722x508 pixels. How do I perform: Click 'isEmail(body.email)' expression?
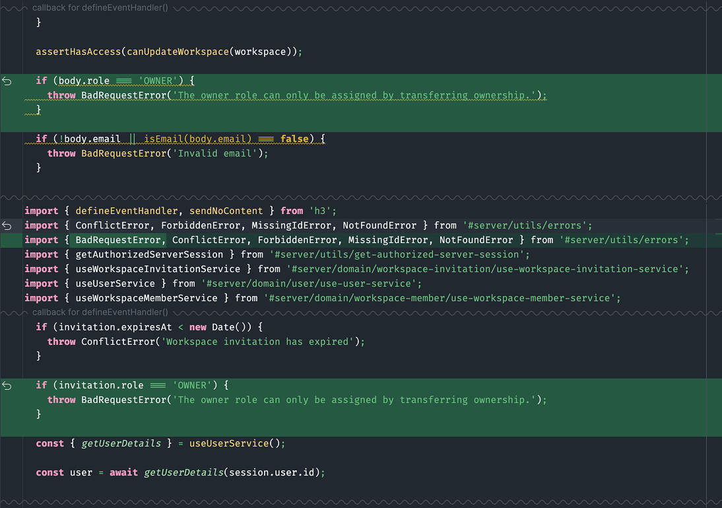pyautogui.click(x=198, y=139)
